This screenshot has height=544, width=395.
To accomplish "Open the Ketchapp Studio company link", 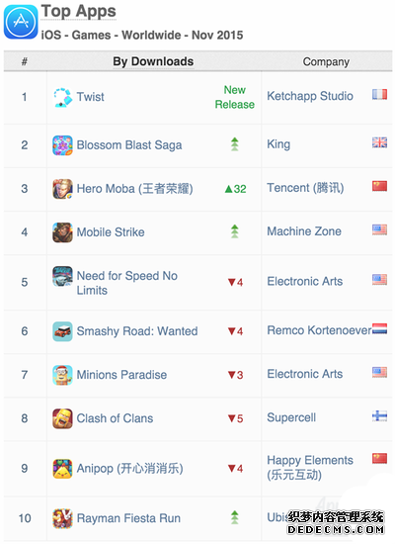I will tap(310, 96).
